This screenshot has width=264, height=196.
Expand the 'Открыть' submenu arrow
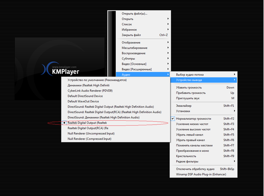[168, 19]
